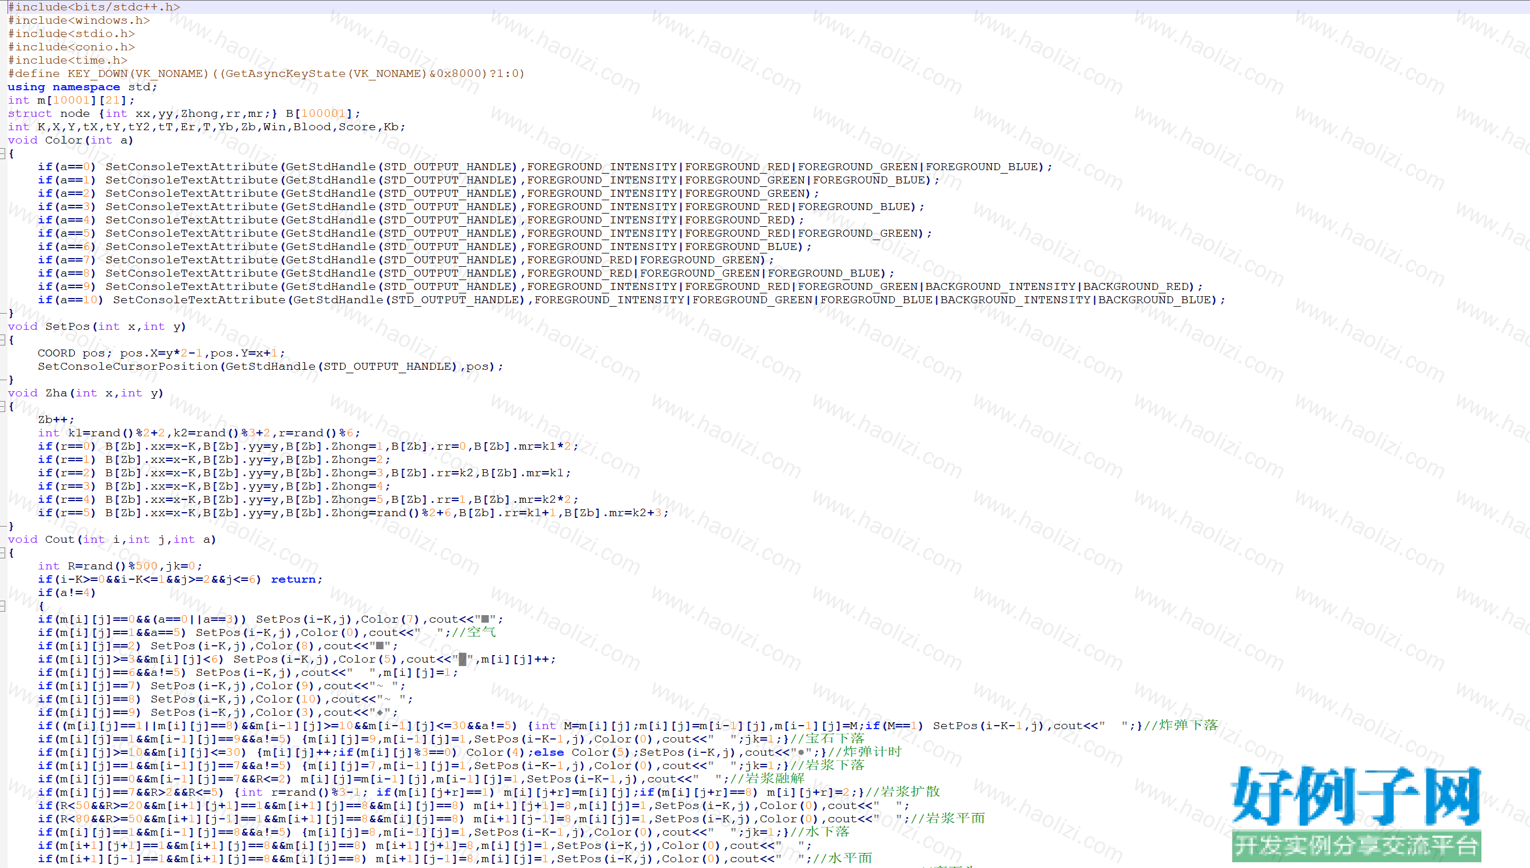Collapse the Zha function fold marker
Image resolution: width=1530 pixels, height=868 pixels.
[x=2, y=407]
